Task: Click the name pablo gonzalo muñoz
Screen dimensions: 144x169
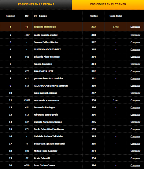Action: pyautogui.click(x=46, y=35)
